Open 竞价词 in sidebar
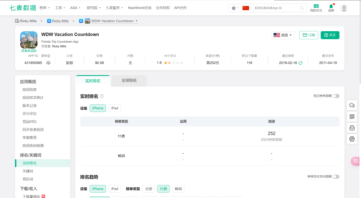 tap(28, 179)
